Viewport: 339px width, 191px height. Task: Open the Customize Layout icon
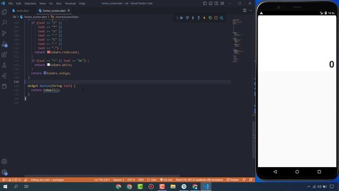(222, 3)
